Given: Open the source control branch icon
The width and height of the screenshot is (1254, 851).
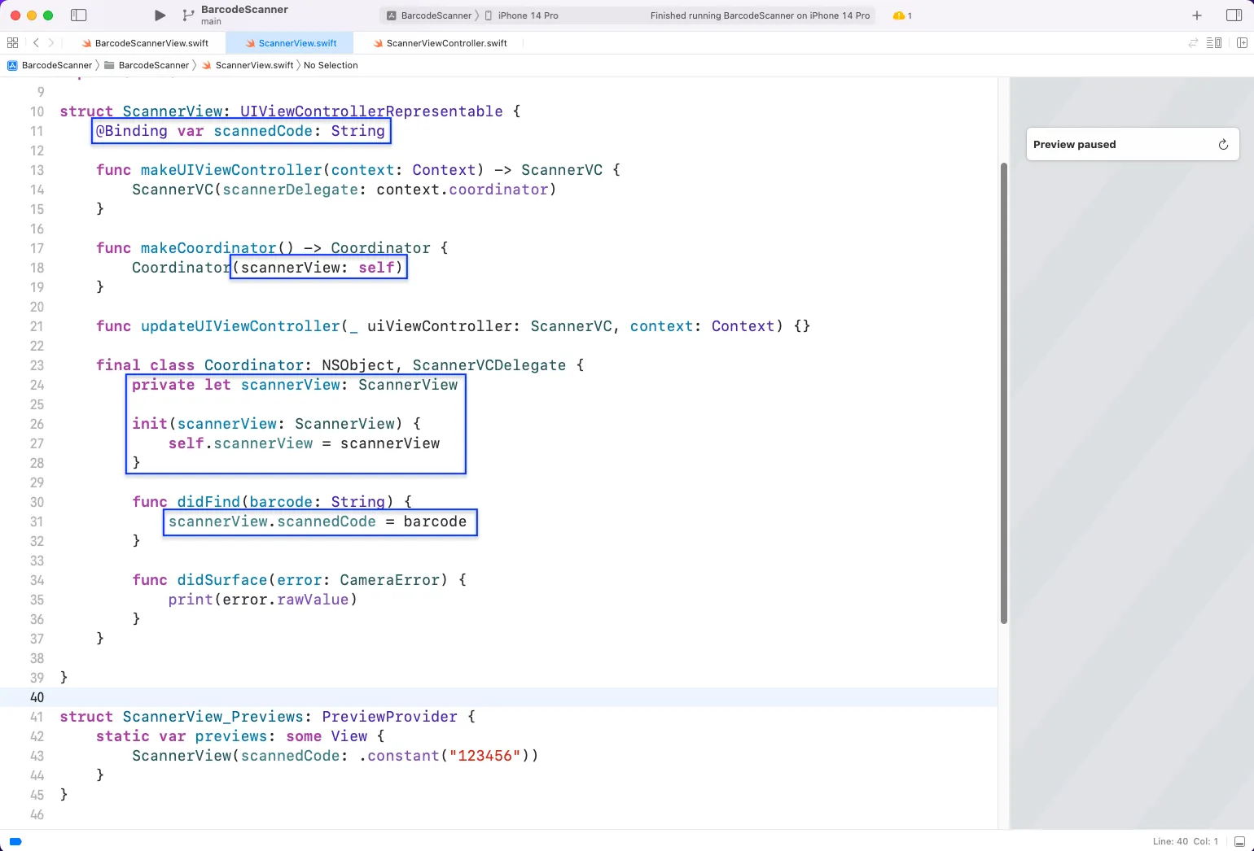Looking at the screenshot, I should 188,15.
